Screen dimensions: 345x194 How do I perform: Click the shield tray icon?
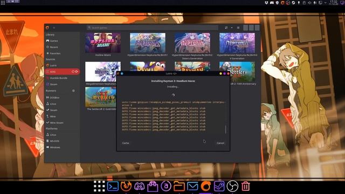tap(277, 3)
